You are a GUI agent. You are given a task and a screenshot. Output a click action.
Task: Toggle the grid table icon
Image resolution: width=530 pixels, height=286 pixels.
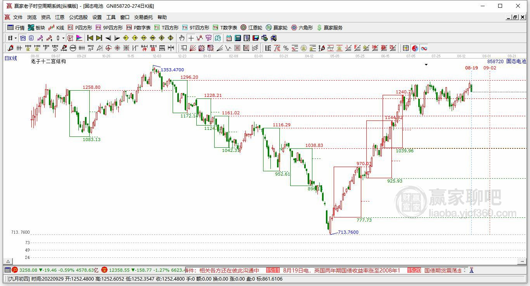tap(406, 48)
